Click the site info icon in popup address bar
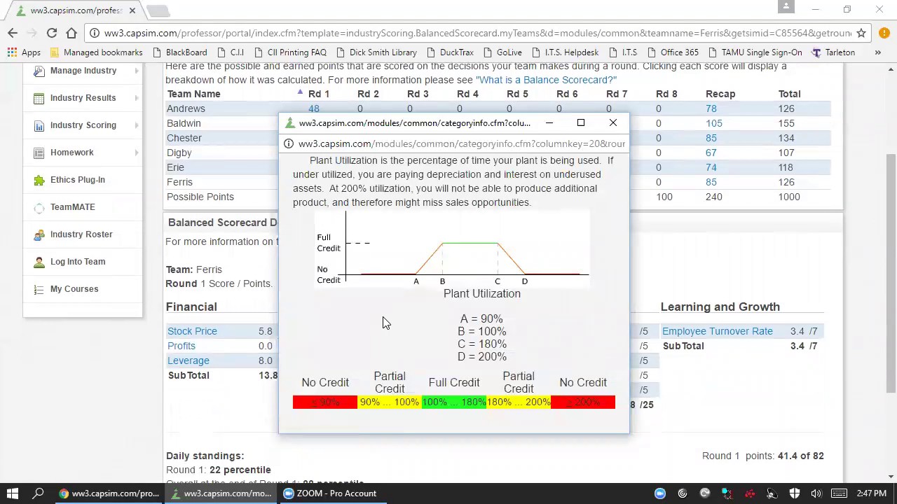This screenshot has width=897, height=504. (288, 143)
